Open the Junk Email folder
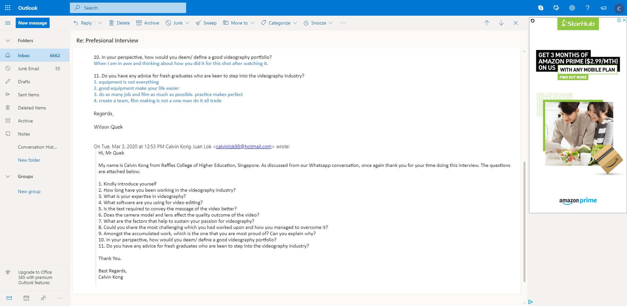This screenshot has height=306, width=627. click(28, 69)
